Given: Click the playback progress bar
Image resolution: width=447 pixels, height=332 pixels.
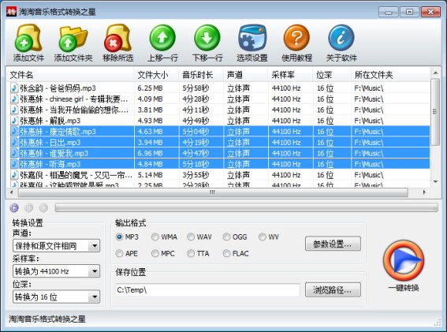Looking at the screenshot, I should point(246,207).
